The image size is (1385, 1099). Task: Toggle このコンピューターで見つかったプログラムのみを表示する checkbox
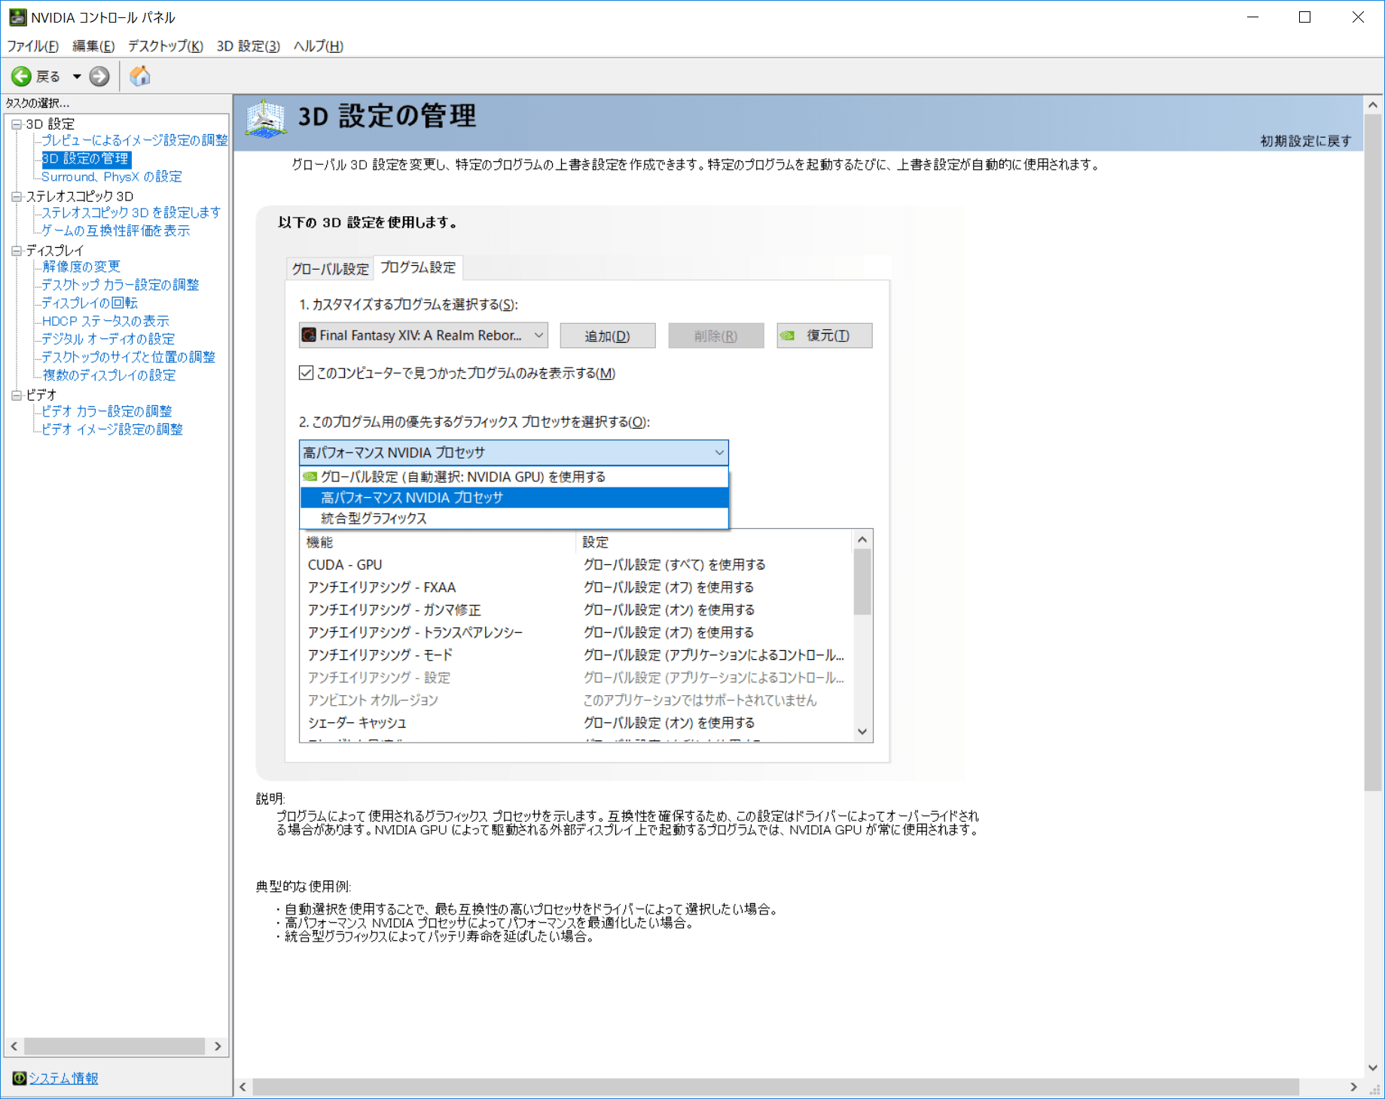[x=306, y=373]
